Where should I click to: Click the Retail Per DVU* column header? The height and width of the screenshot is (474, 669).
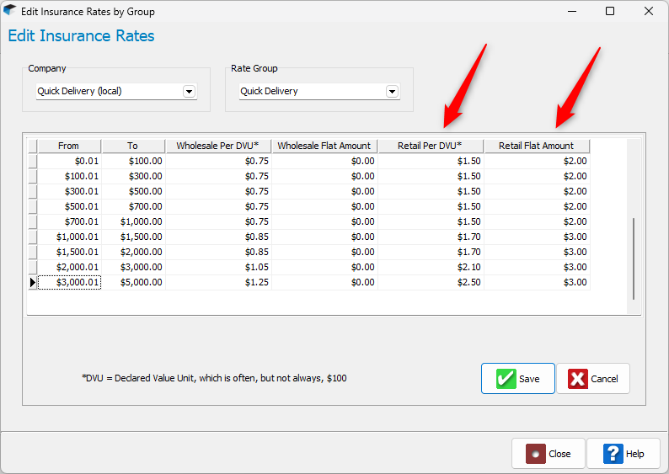click(431, 146)
